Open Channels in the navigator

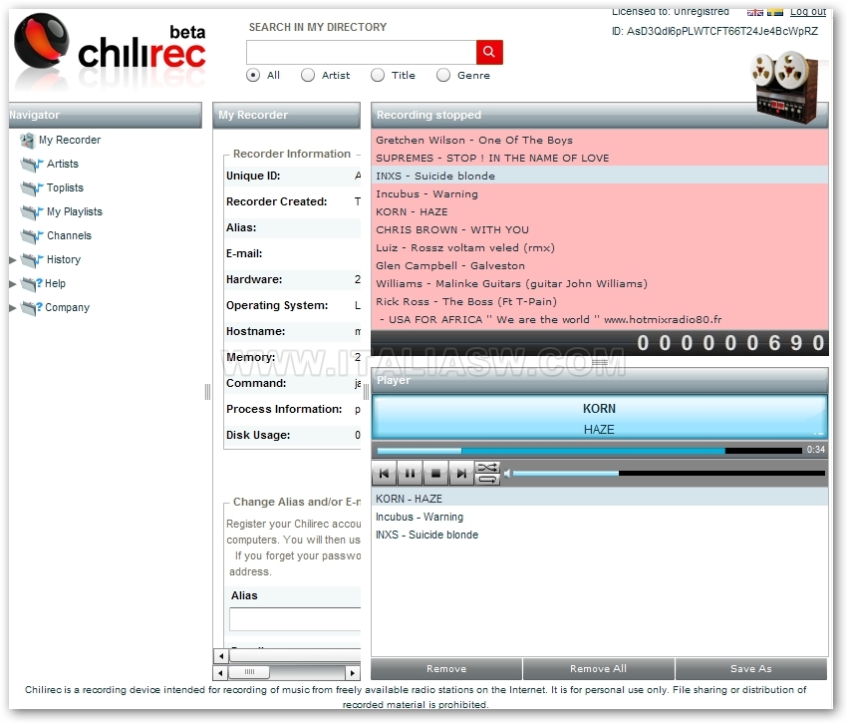(x=69, y=235)
